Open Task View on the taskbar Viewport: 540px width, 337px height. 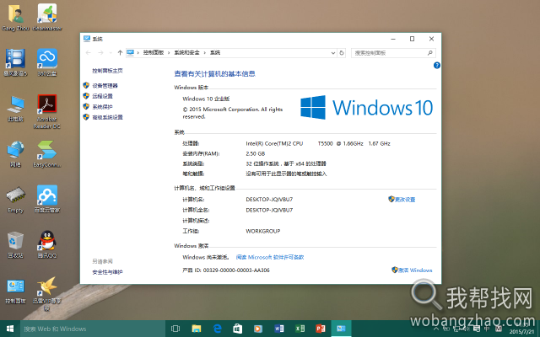pos(175,329)
